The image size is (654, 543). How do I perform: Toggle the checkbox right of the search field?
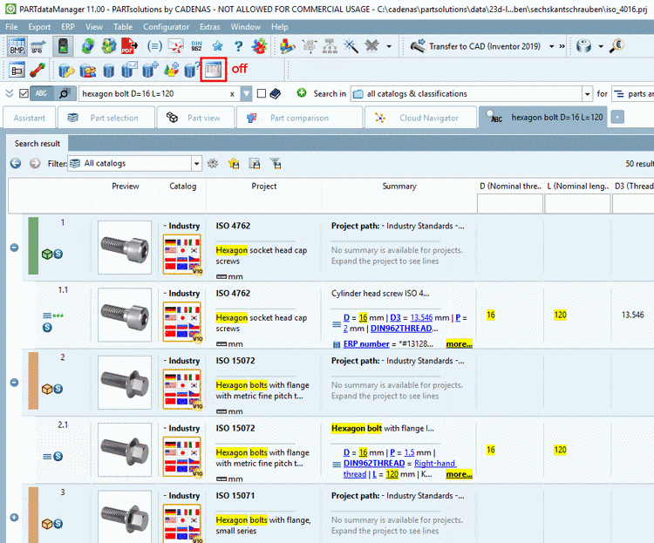(262, 94)
